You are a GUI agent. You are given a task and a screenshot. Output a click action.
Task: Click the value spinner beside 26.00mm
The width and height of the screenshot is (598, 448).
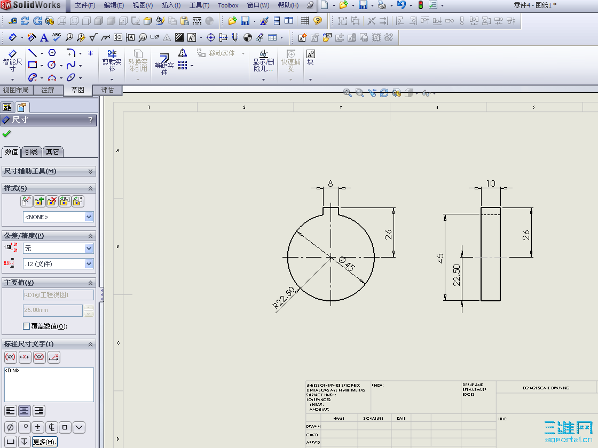click(89, 310)
